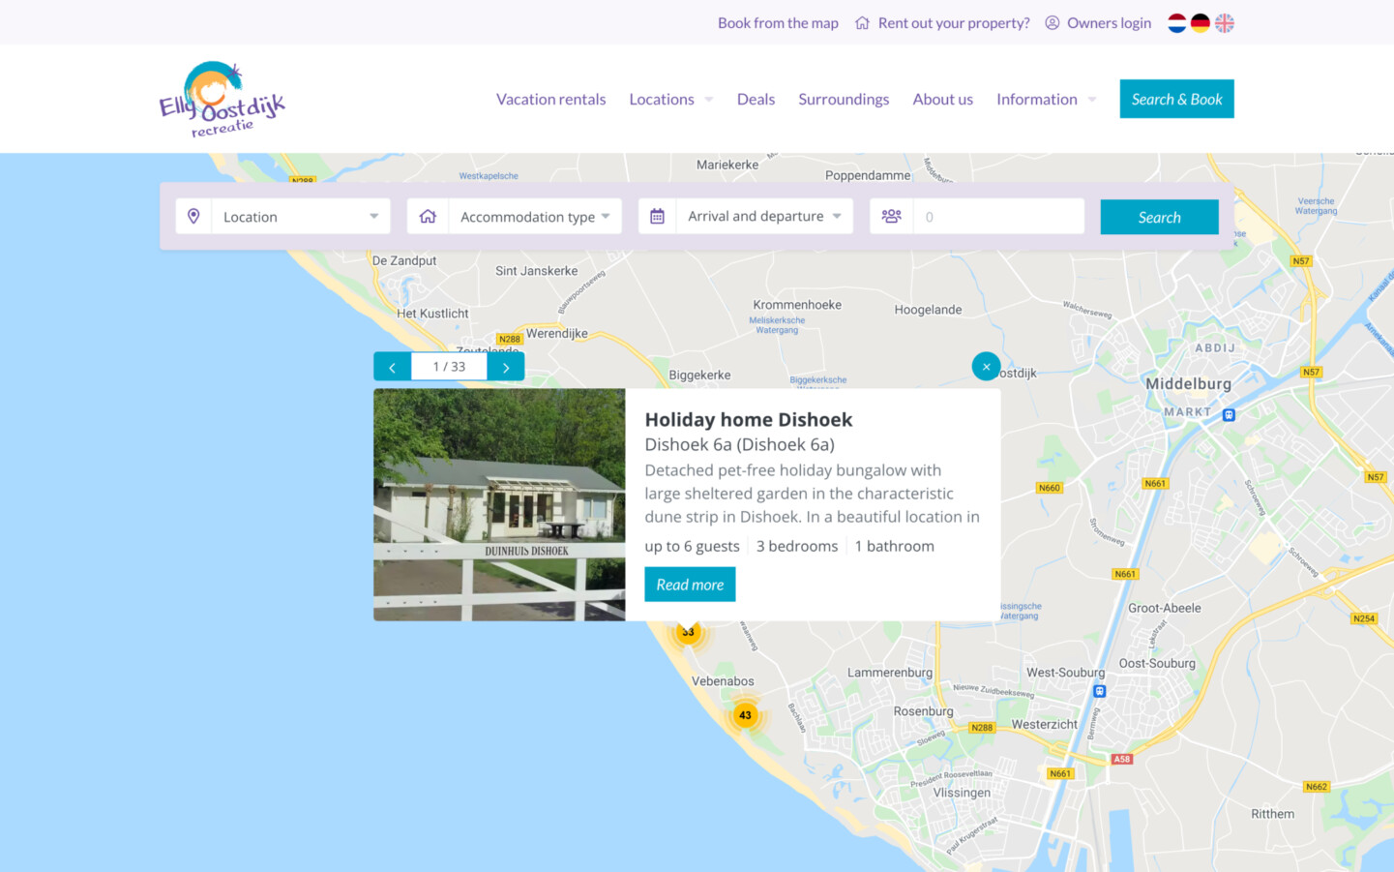The width and height of the screenshot is (1394, 872).
Task: Click the Search & Book button
Action: (x=1176, y=100)
